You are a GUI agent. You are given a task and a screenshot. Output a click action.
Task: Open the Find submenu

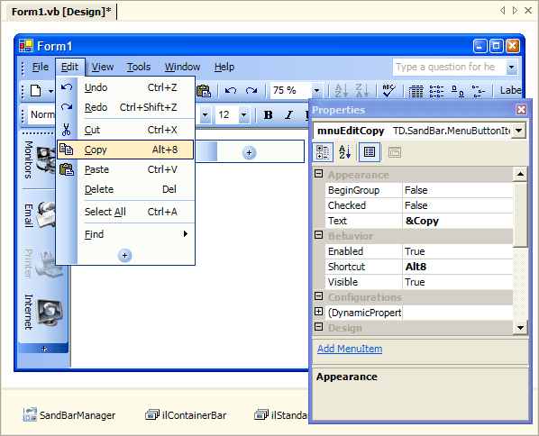125,234
